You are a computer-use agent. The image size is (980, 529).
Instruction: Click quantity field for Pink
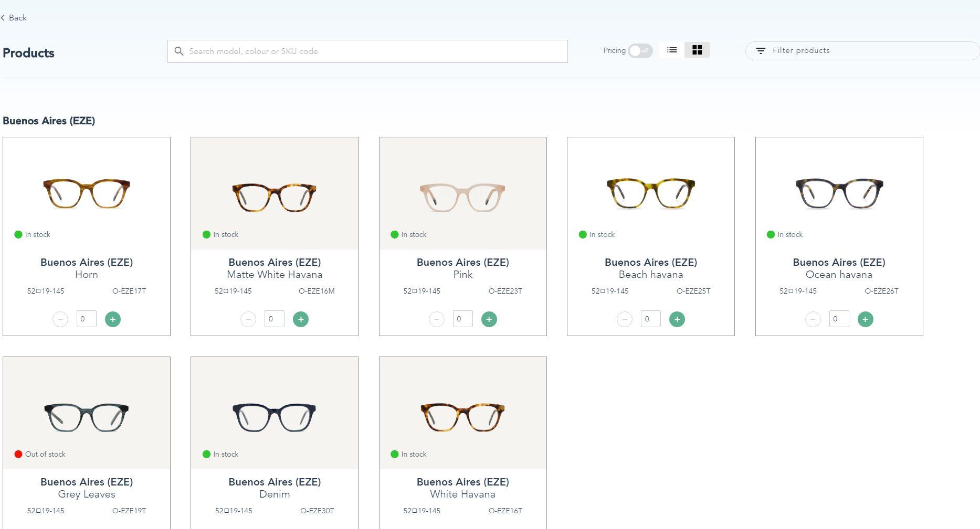(x=463, y=319)
